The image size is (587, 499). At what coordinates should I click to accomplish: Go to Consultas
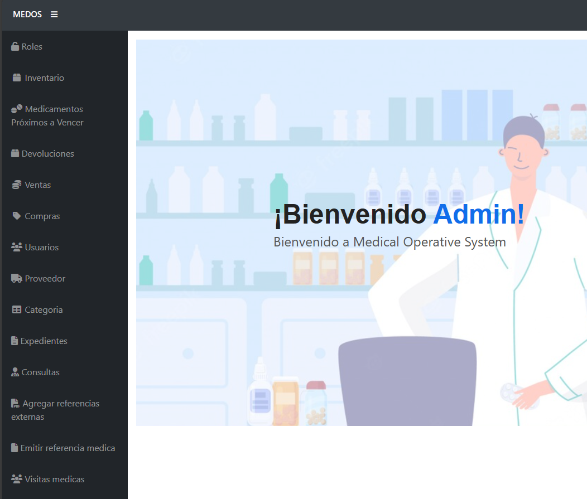pyautogui.click(x=40, y=372)
